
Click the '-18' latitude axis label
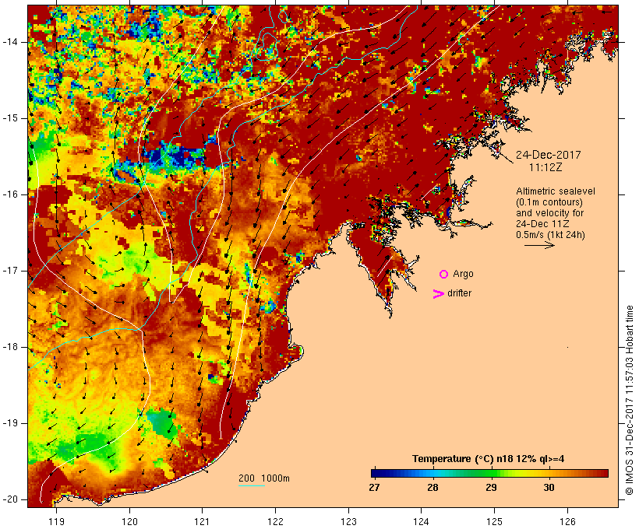click(x=10, y=347)
